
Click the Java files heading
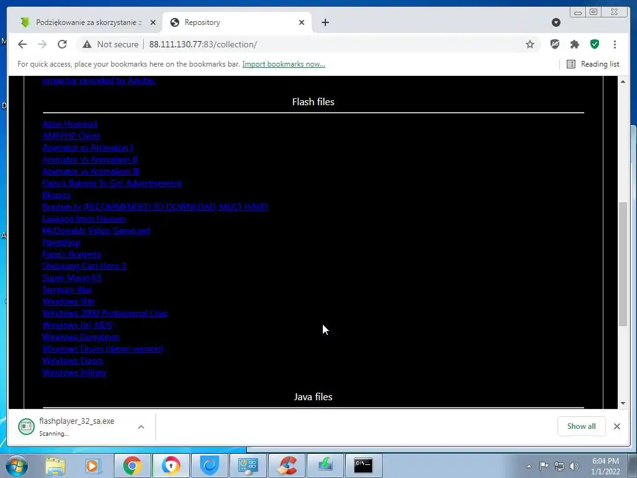point(314,396)
